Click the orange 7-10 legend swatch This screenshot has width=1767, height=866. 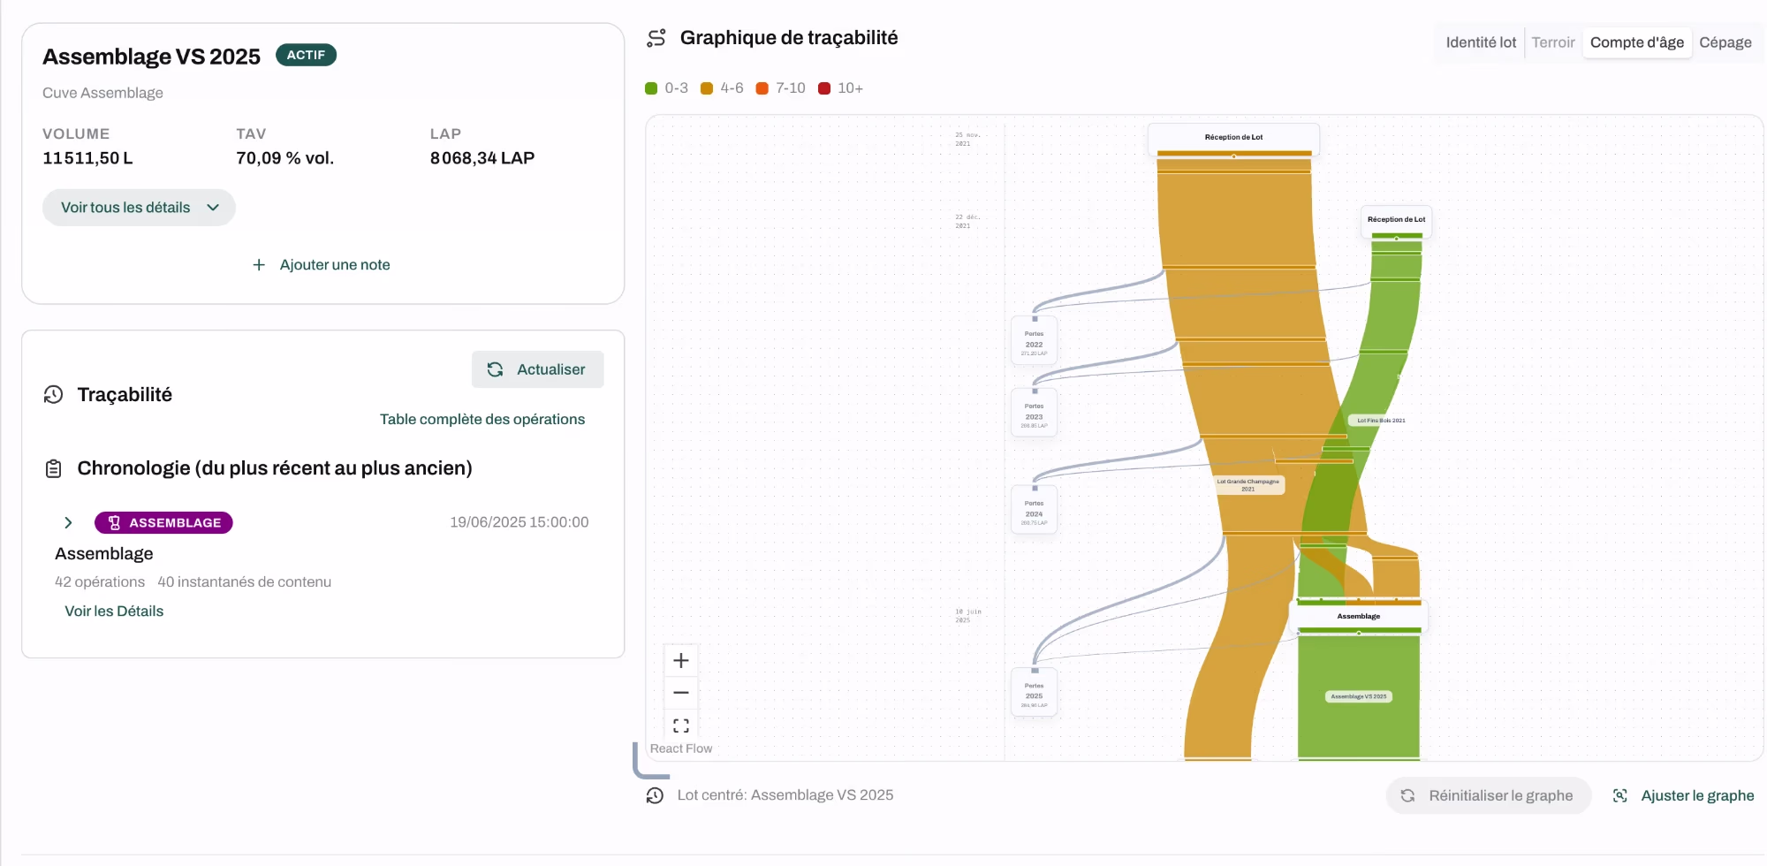pyautogui.click(x=762, y=88)
